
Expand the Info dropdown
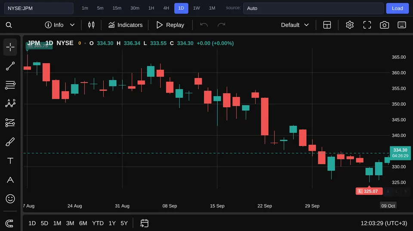(x=59, y=25)
